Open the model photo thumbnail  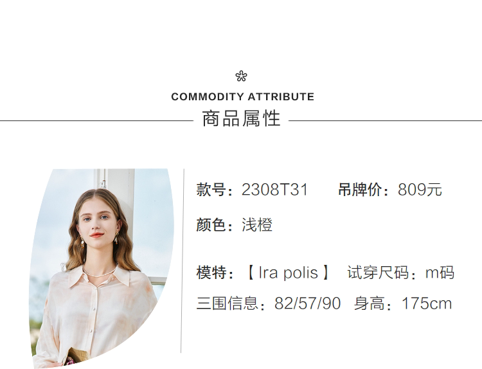coord(102,269)
